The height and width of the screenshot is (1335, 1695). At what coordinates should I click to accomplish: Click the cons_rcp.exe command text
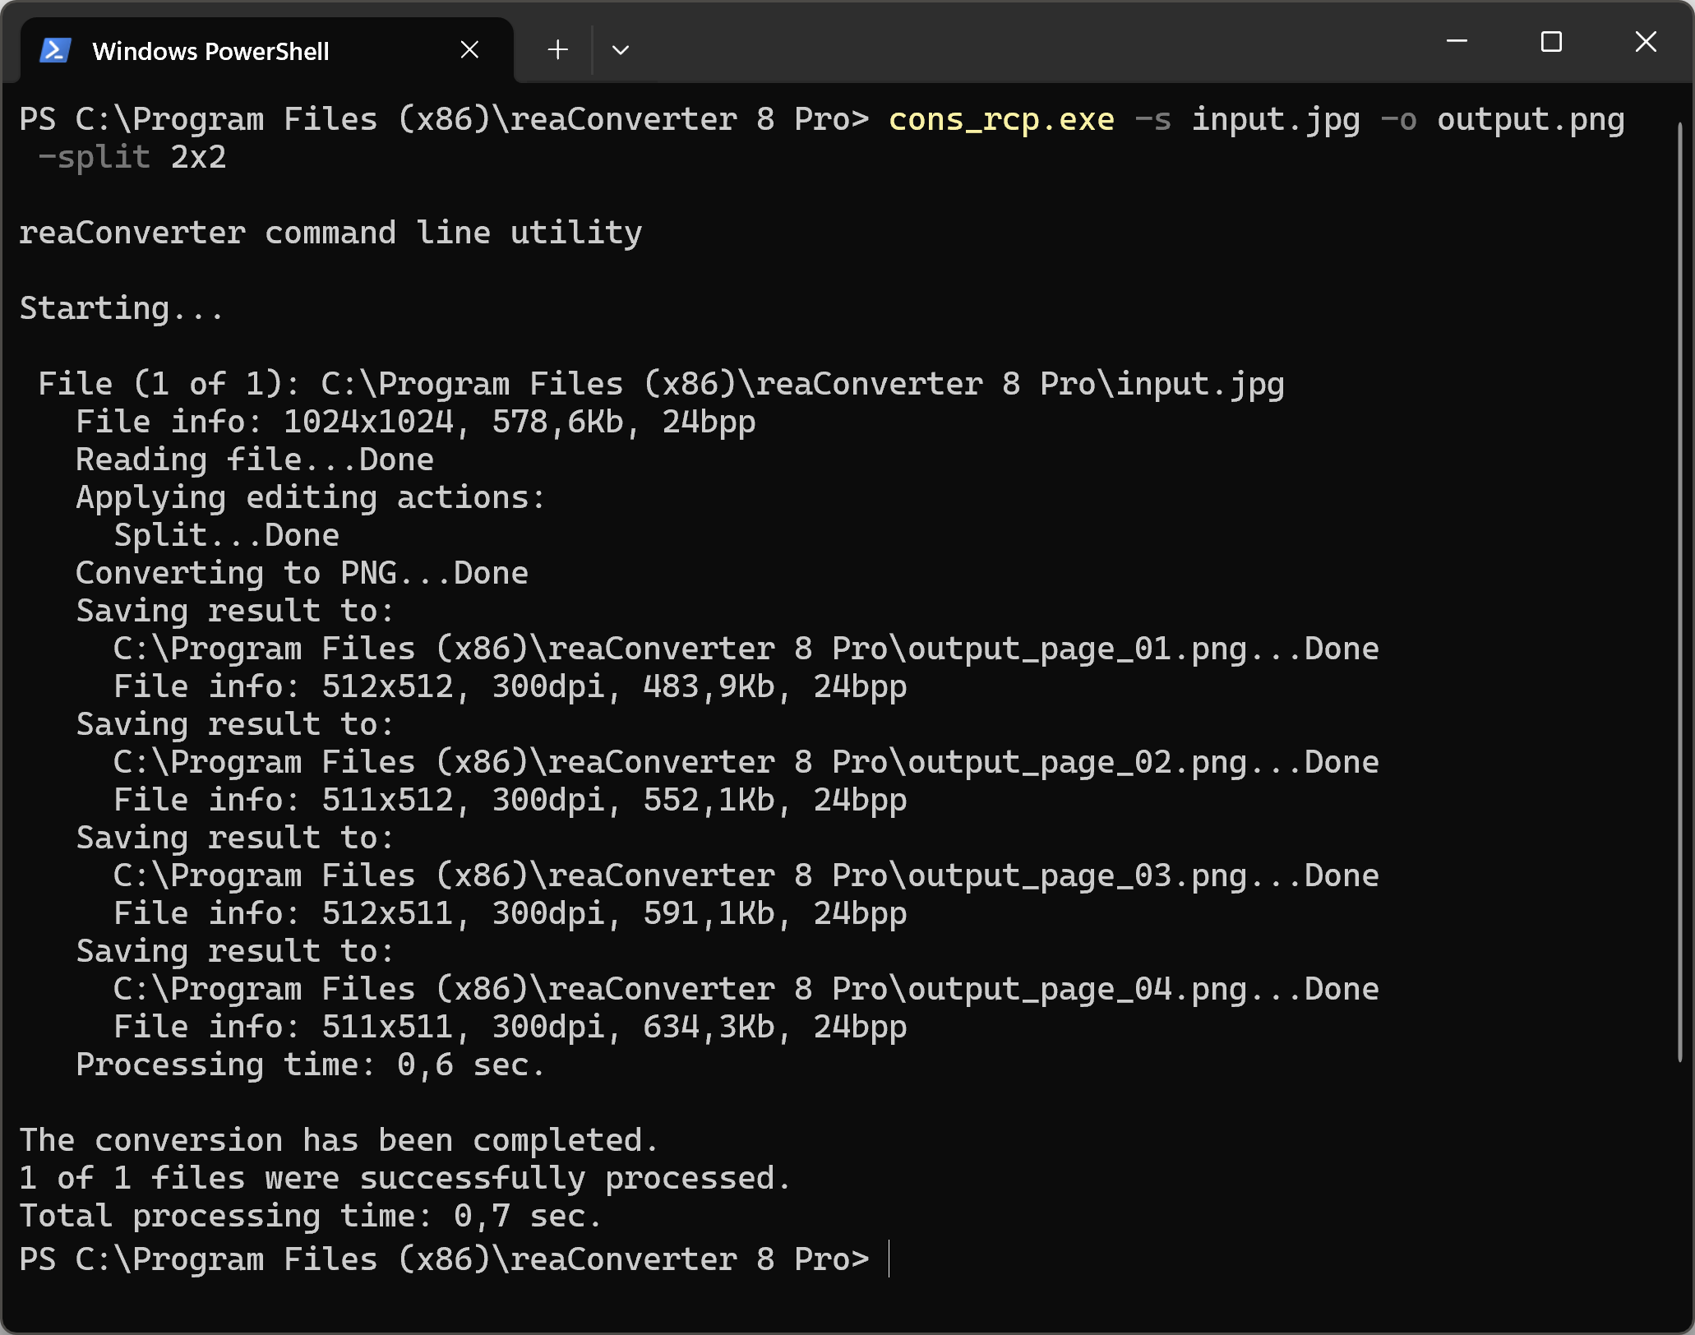click(x=1001, y=120)
